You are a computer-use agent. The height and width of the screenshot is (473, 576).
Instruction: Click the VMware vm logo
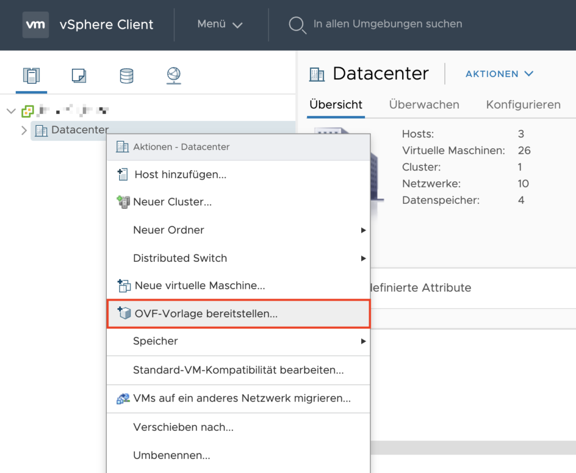coord(35,25)
